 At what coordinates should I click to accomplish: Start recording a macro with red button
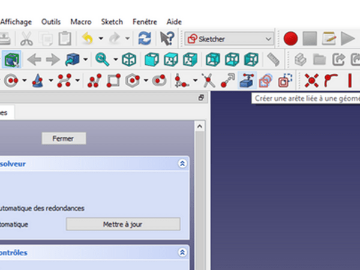coord(291,39)
